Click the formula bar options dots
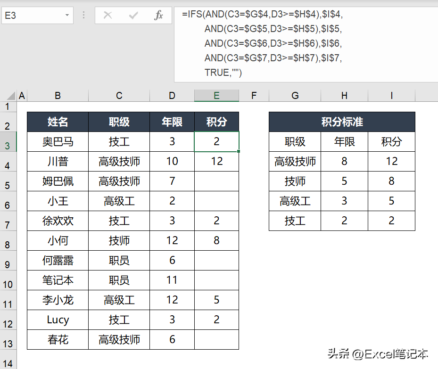This screenshot has height=369, width=438. [83, 15]
